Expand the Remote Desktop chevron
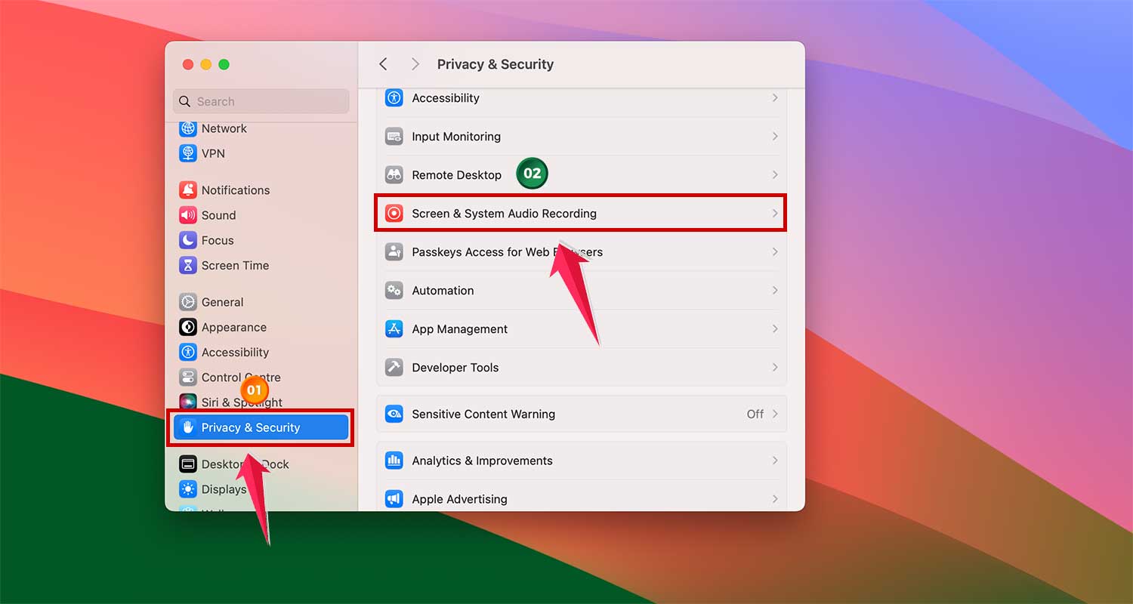This screenshot has width=1133, height=604. coord(775,174)
